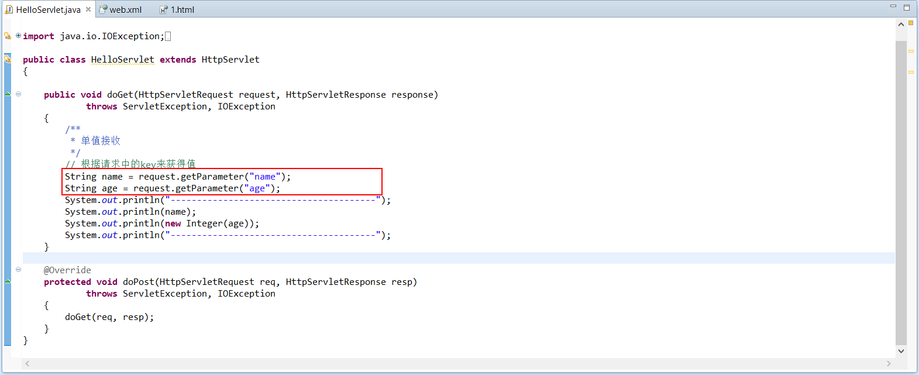Click "throws ServletException, IOException" under doPost
The height and width of the screenshot is (375, 919).
(181, 294)
